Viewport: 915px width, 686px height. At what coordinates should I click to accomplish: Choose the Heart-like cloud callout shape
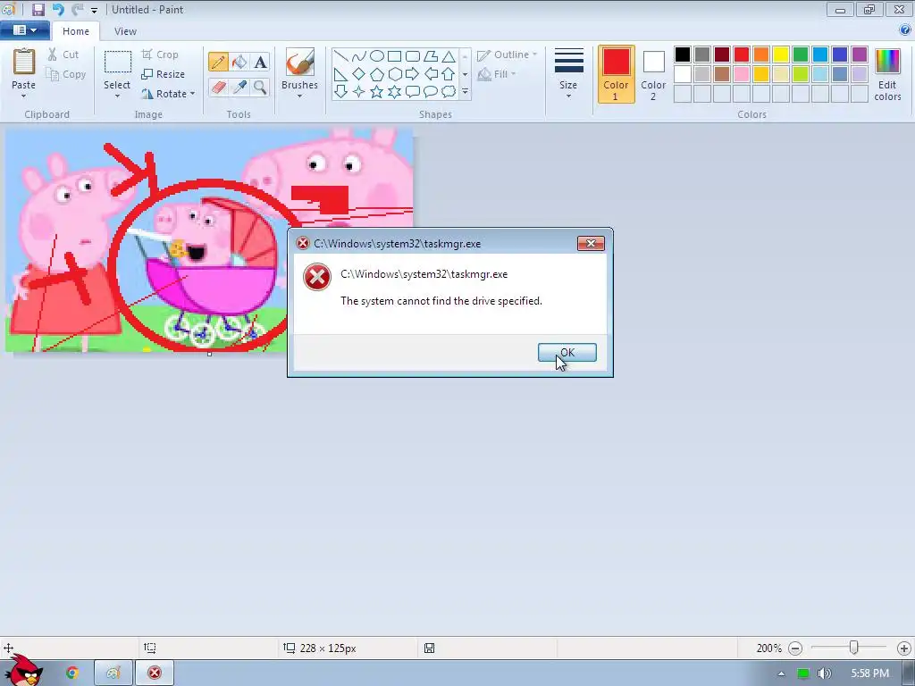coord(449,92)
